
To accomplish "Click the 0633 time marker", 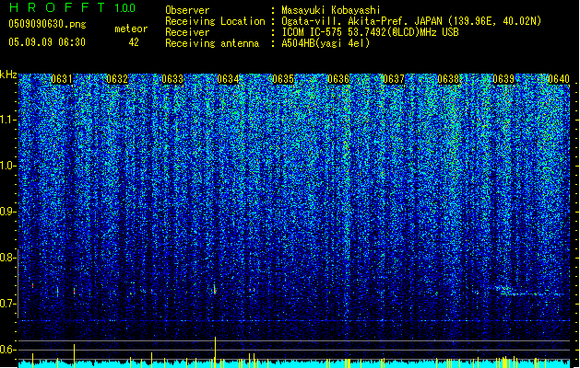I will tap(172, 79).
